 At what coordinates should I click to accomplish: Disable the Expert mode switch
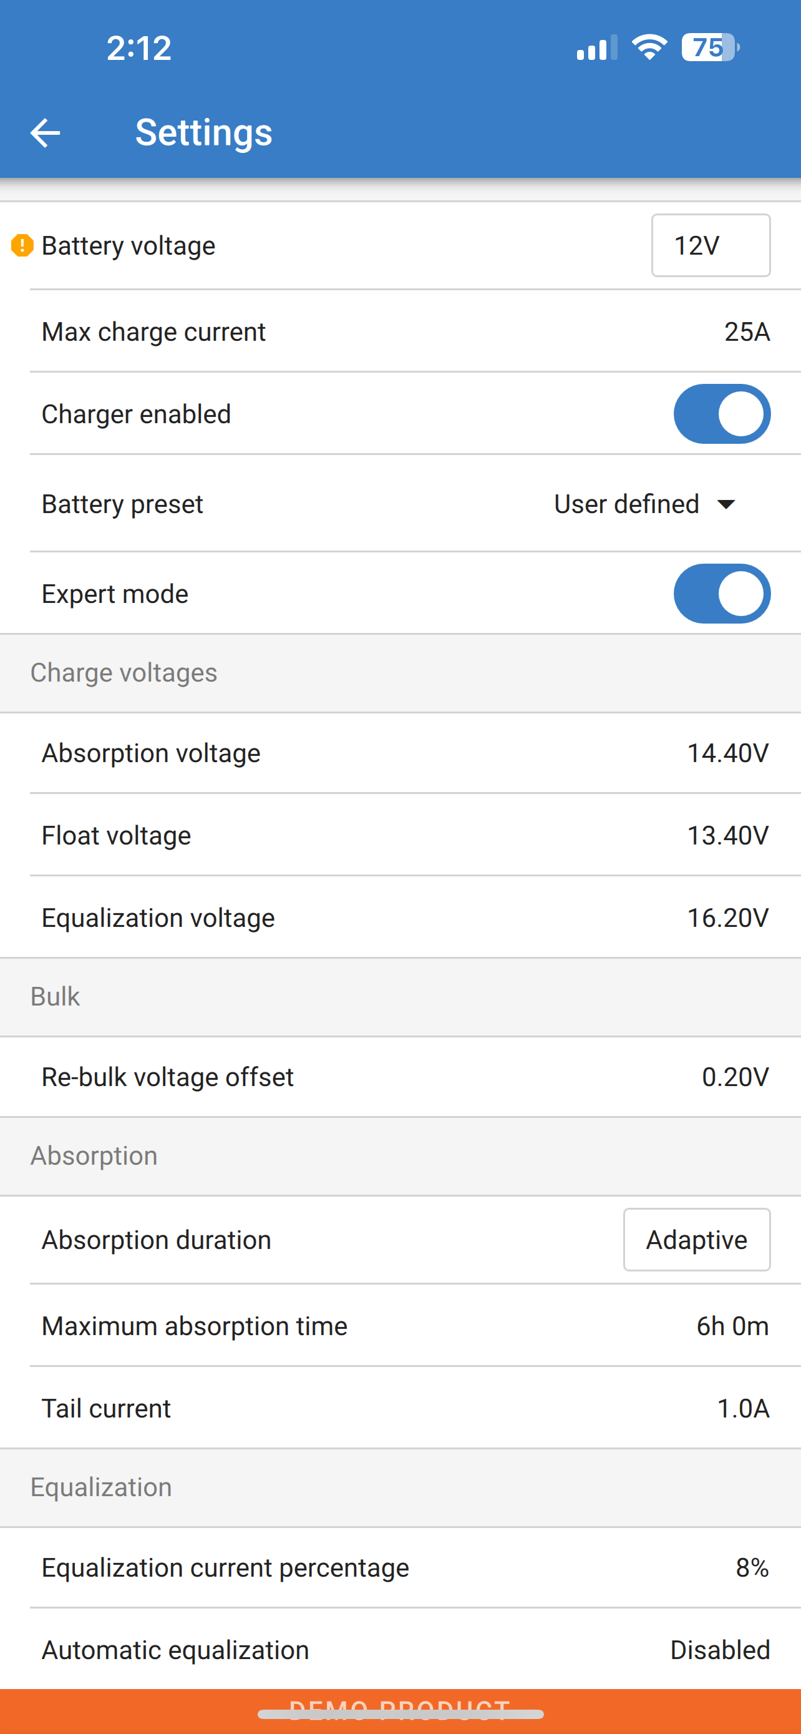[722, 594]
